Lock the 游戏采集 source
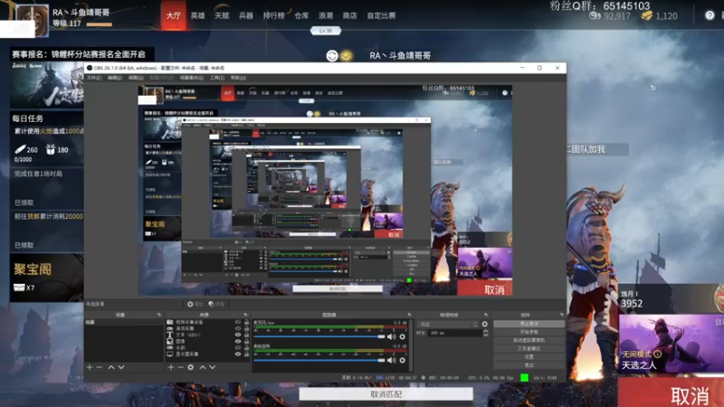The height and width of the screenshot is (407, 724). point(246,328)
